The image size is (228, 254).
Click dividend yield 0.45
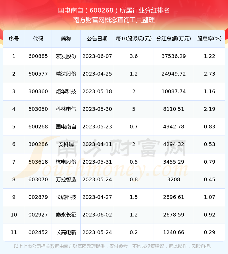tap(209, 180)
